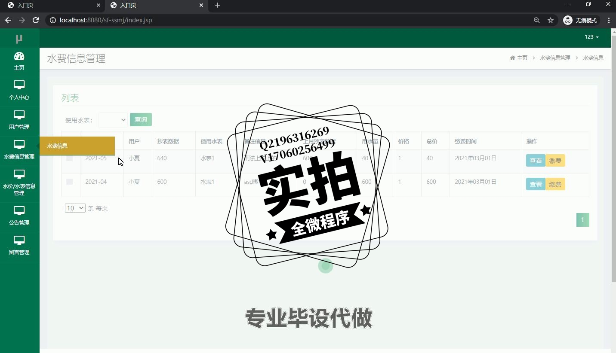Open 个人中心 in the sidebar
The width and height of the screenshot is (616, 353).
19,91
